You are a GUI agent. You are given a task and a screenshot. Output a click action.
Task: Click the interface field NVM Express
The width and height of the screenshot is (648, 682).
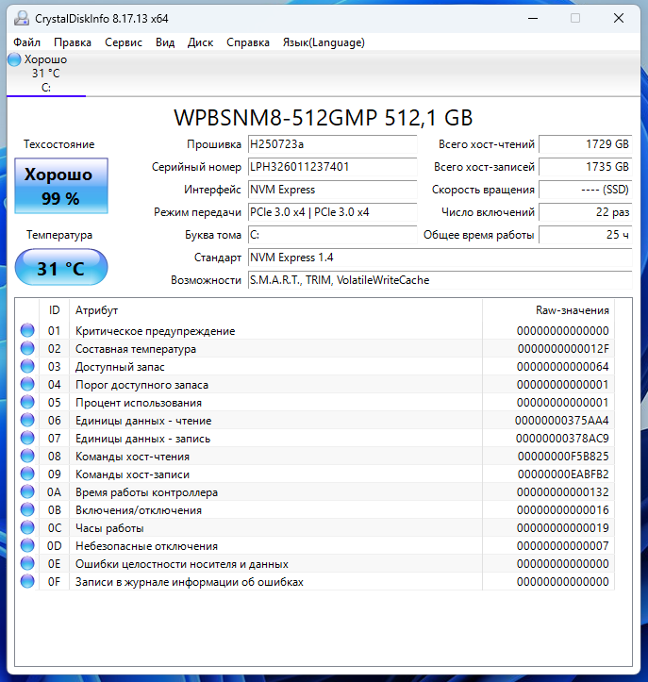pyautogui.click(x=332, y=190)
